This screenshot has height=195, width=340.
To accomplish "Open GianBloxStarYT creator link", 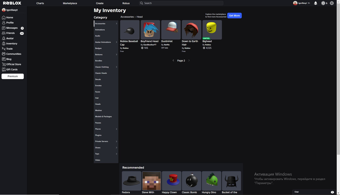I will pyautogui.click(x=150, y=45).
